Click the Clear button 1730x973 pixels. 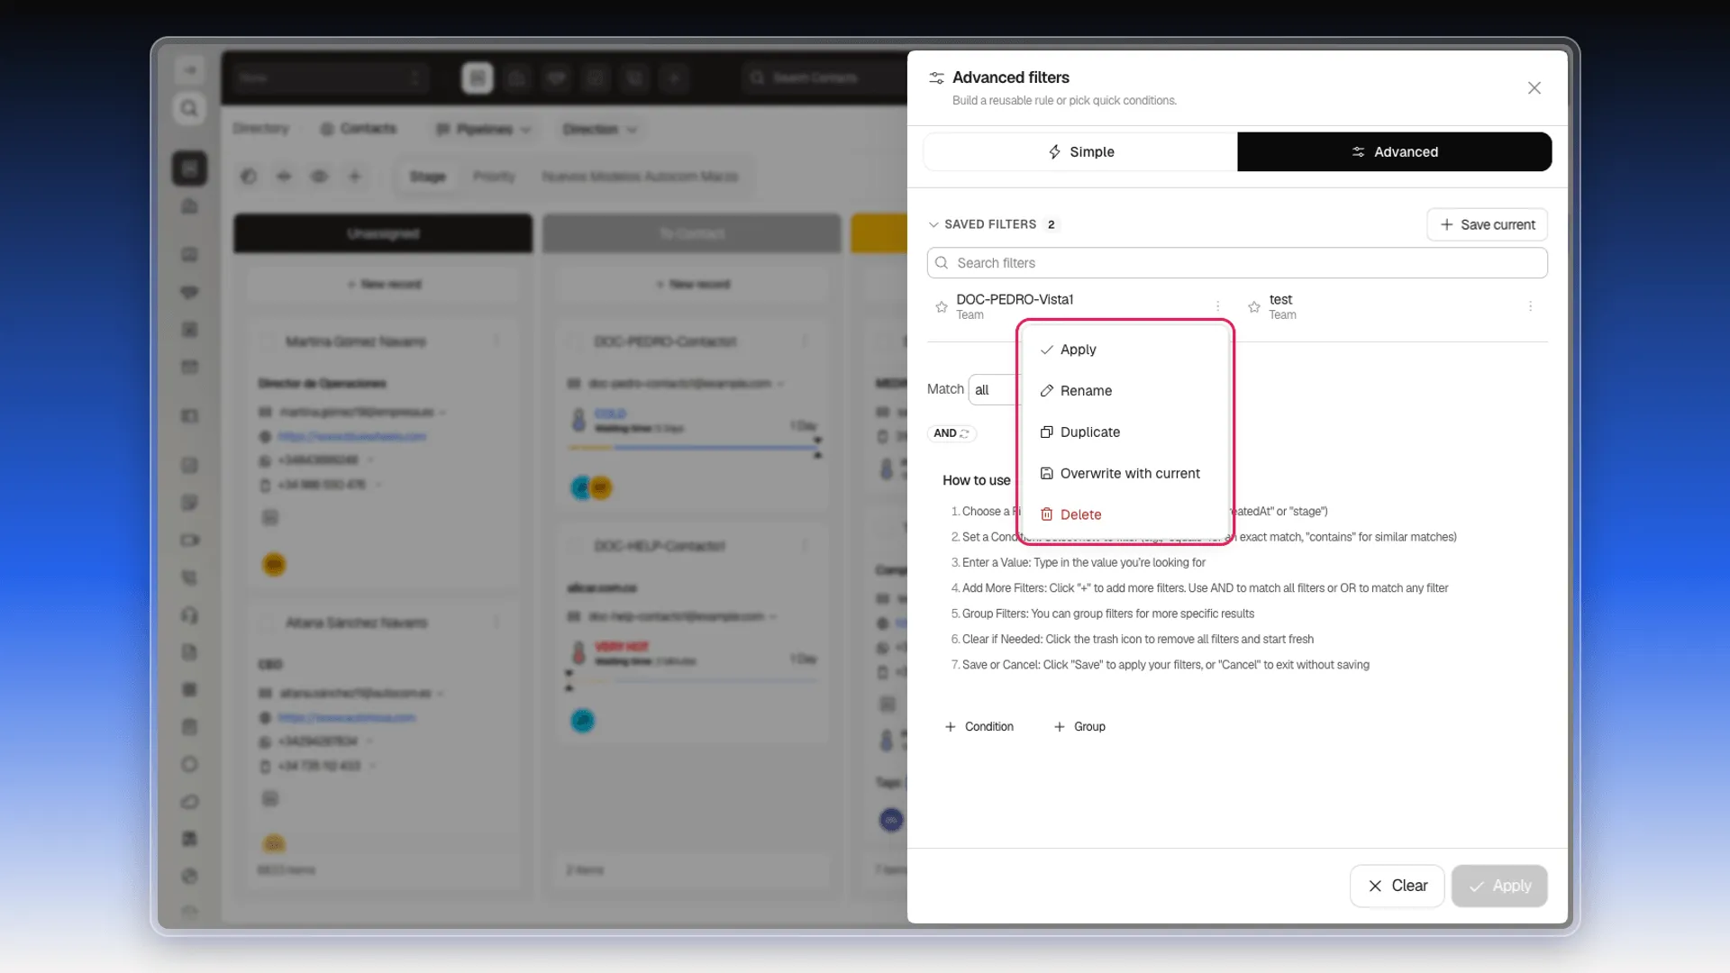(1397, 887)
